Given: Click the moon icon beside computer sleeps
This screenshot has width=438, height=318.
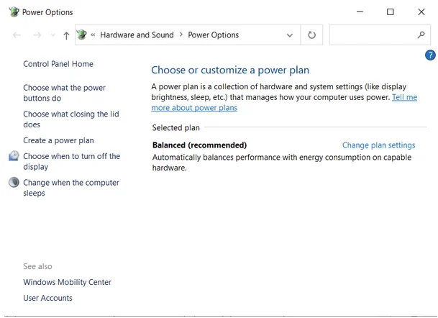Looking at the screenshot, I should (14, 183).
